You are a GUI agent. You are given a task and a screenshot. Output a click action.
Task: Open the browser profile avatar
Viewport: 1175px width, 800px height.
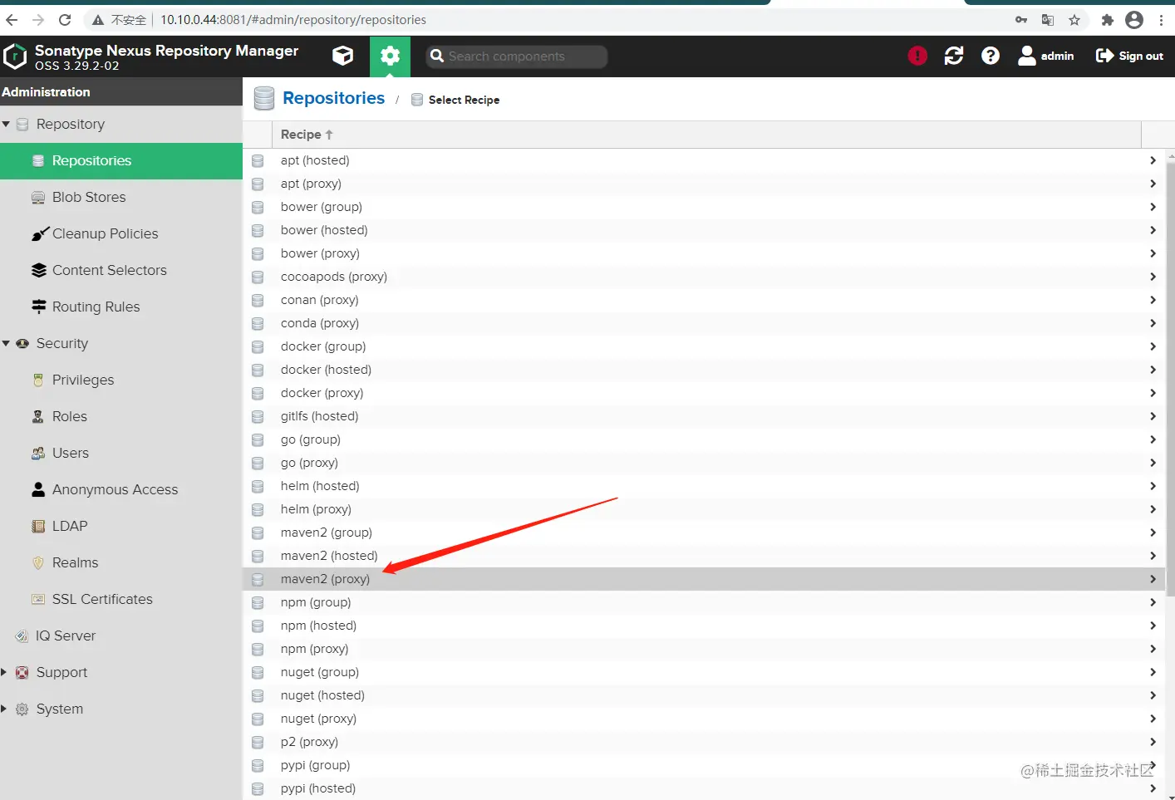1134,20
